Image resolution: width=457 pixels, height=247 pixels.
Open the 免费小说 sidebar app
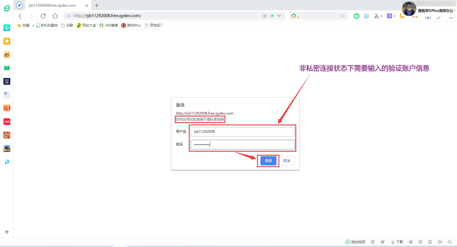[7, 108]
